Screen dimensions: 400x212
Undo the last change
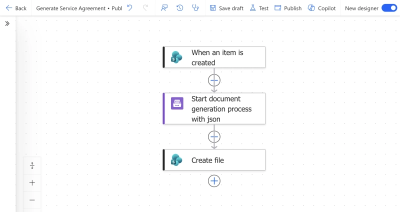click(x=130, y=8)
